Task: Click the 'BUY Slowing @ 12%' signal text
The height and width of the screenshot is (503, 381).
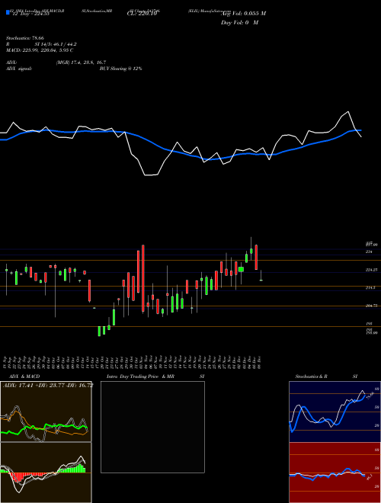Action: point(120,69)
